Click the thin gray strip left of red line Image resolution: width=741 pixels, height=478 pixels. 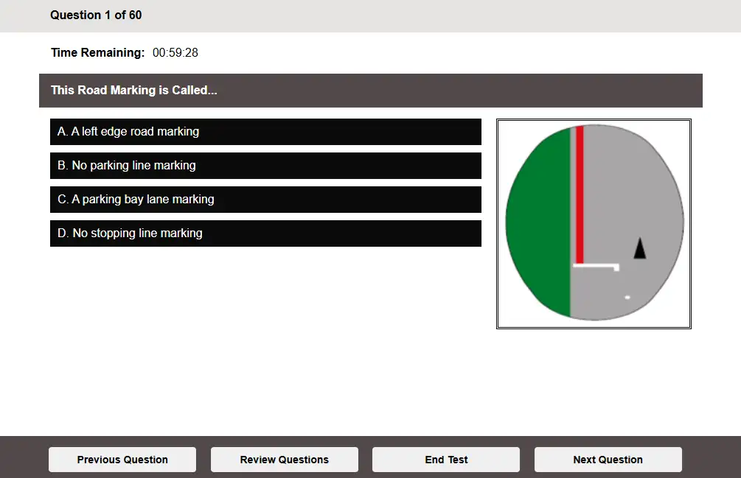pos(573,191)
